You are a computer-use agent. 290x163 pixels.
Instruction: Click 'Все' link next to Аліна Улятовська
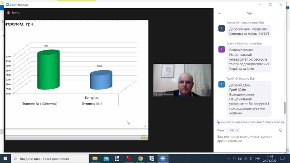click(261, 23)
